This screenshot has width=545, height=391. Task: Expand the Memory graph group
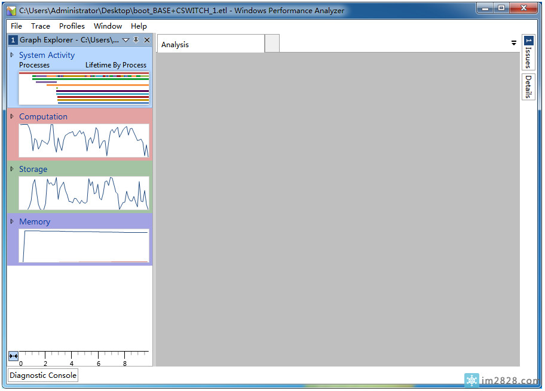12,221
